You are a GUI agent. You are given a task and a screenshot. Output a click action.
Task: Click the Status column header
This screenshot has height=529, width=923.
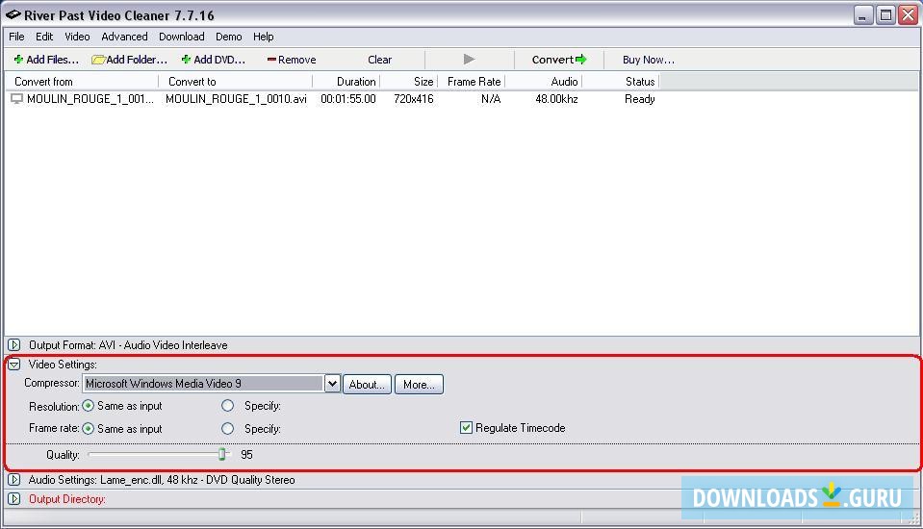pos(621,81)
